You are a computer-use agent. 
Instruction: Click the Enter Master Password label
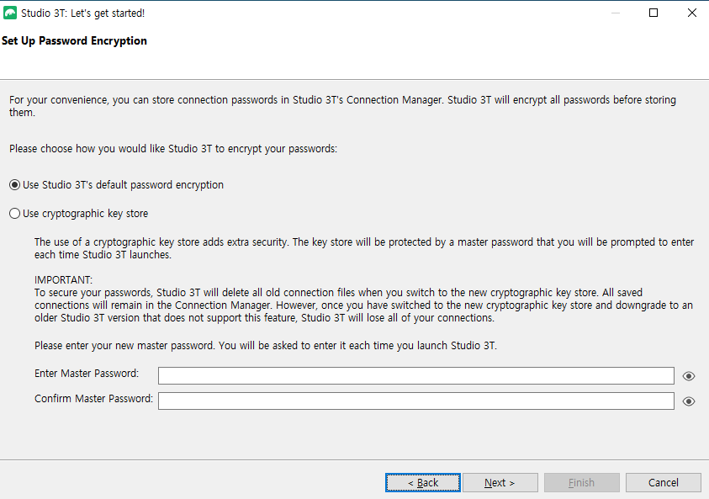click(86, 373)
